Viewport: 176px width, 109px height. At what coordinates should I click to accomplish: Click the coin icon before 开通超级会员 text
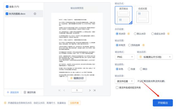point(5,103)
